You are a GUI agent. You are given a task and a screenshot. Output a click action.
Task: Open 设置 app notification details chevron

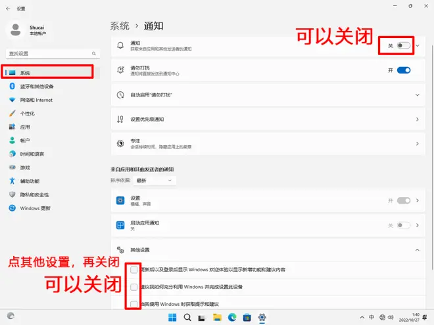coord(418,200)
